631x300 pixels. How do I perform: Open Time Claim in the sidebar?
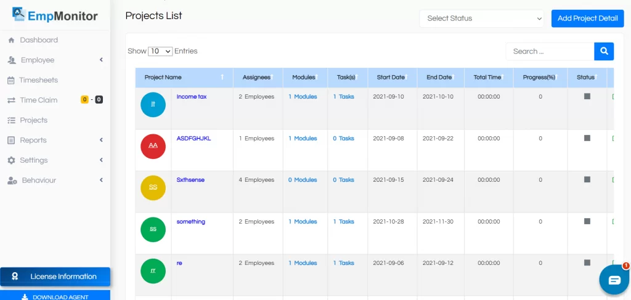[x=38, y=100]
